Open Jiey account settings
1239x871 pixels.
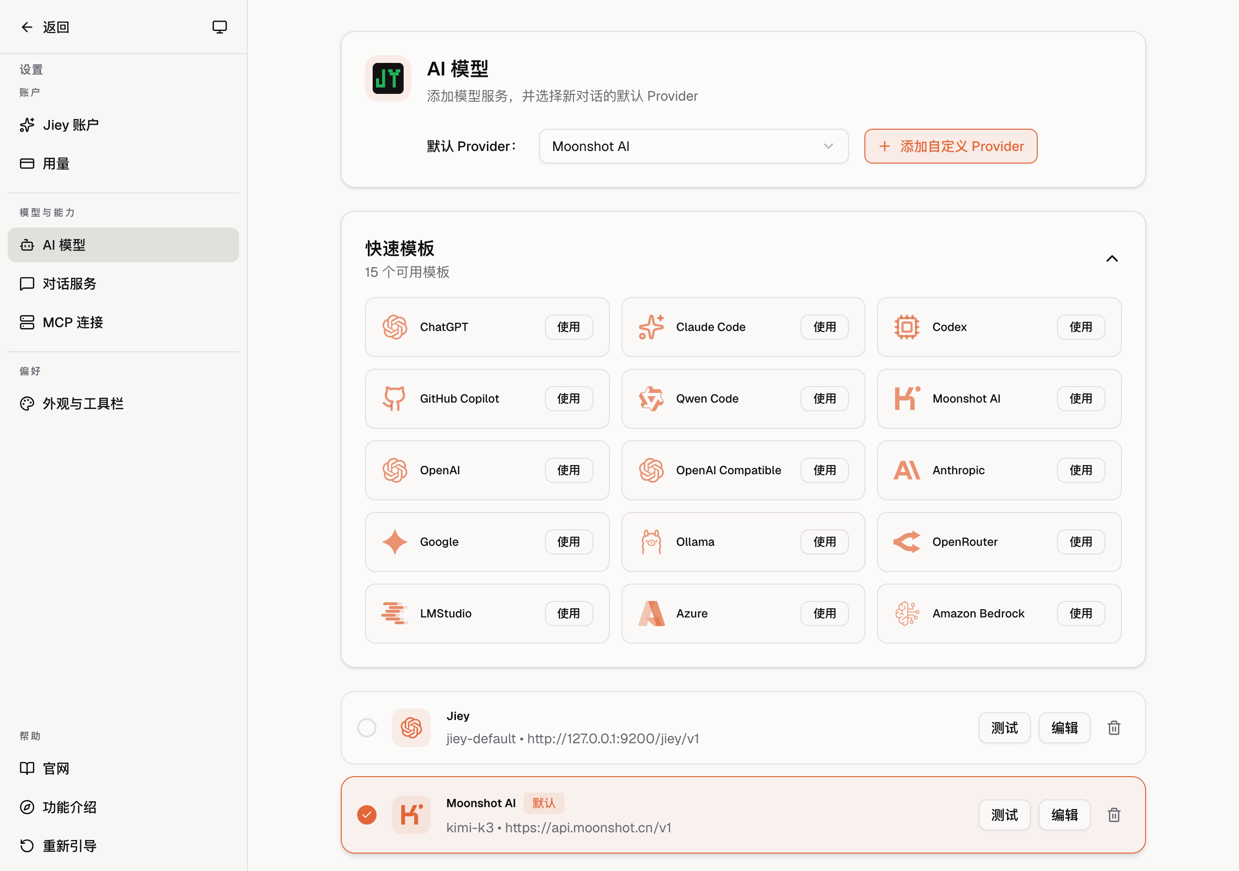(x=123, y=125)
